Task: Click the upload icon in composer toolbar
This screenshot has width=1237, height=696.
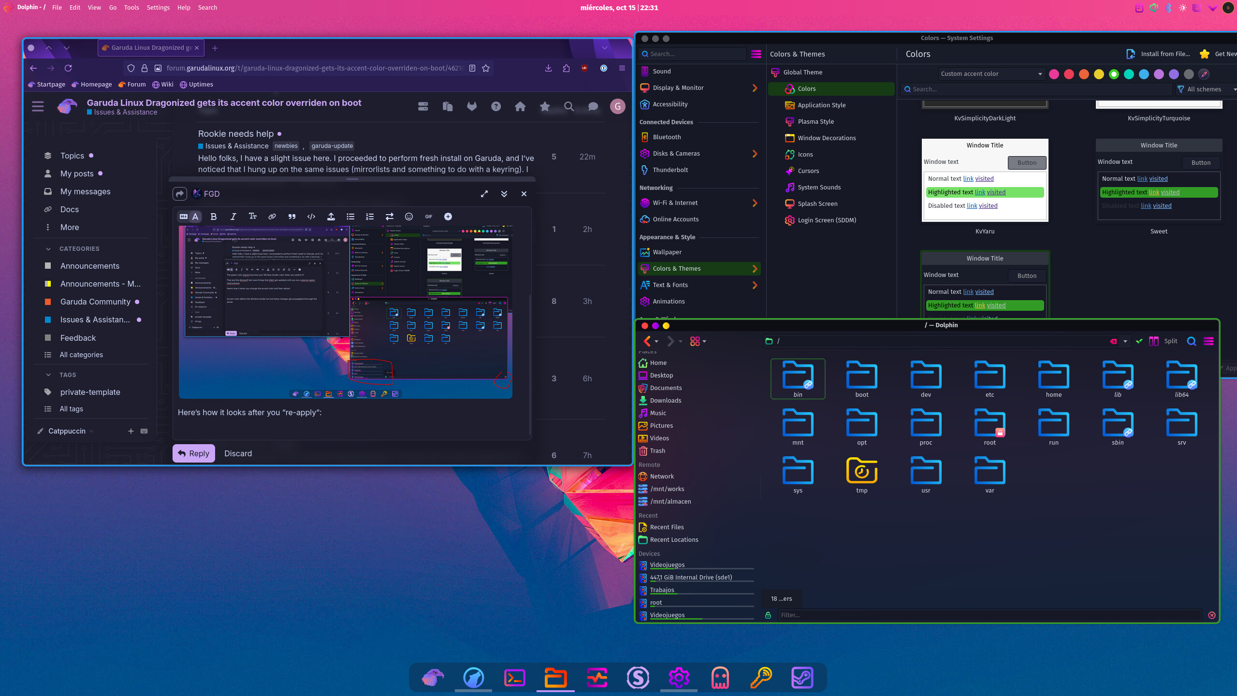Action: [331, 217]
